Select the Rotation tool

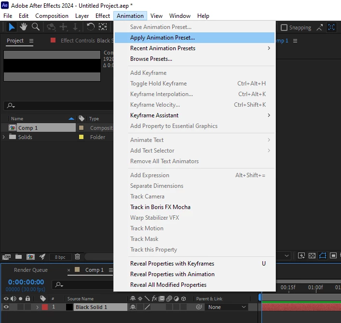point(91,27)
